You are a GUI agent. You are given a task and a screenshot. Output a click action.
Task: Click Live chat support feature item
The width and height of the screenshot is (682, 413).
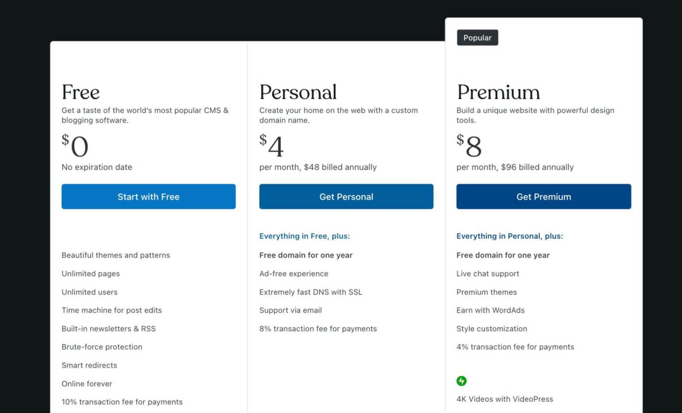click(x=488, y=273)
